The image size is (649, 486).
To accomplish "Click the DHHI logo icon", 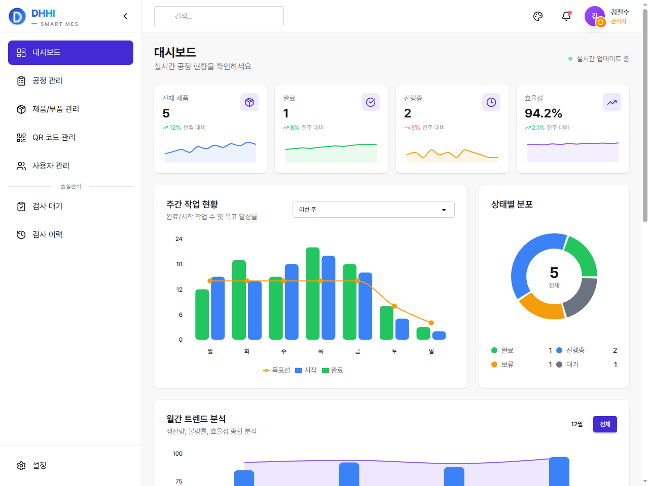I will 17,16.
